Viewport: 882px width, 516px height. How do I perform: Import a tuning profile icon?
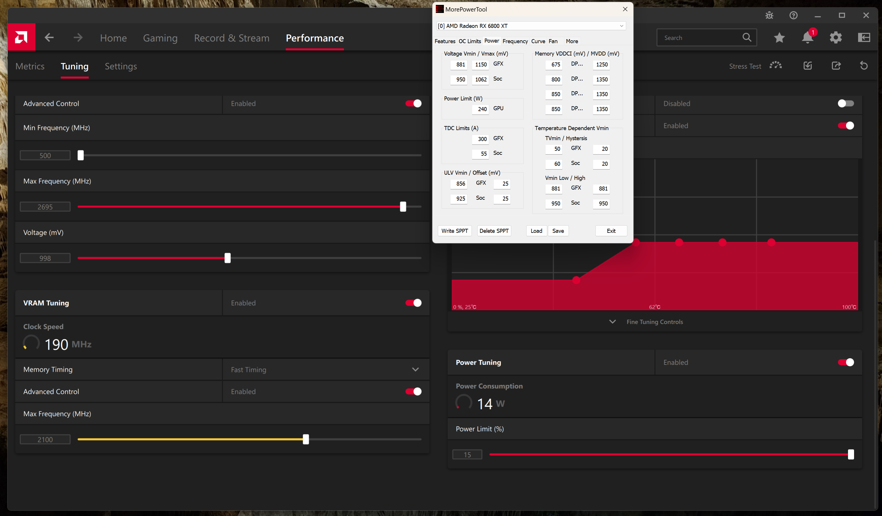click(808, 65)
